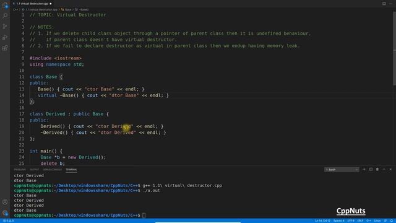Open the Explorer view in activity bar
Image resolution: width=396 pixels, height=223 pixels.
pos(5,5)
